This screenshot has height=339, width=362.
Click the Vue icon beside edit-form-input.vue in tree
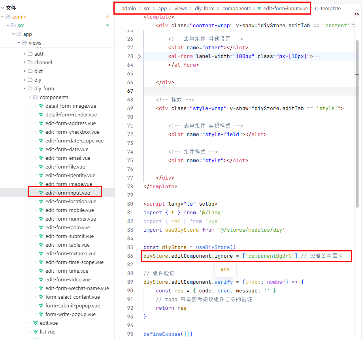pos(41,193)
